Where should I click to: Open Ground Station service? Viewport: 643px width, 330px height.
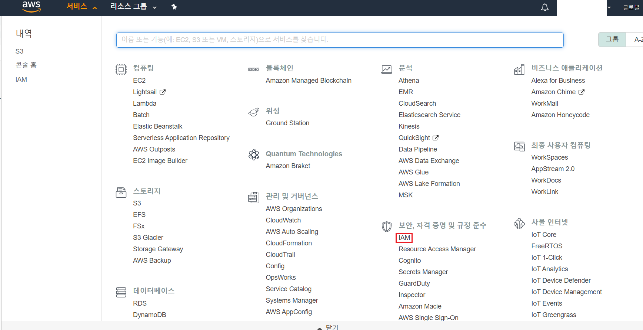click(x=287, y=123)
